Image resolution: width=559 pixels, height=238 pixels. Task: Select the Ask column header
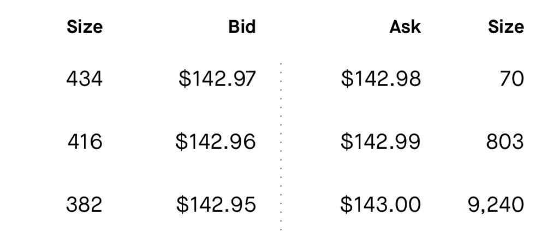[405, 27]
